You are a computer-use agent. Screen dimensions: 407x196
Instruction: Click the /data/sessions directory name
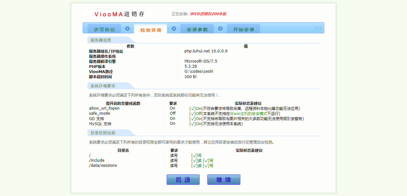click(103, 166)
